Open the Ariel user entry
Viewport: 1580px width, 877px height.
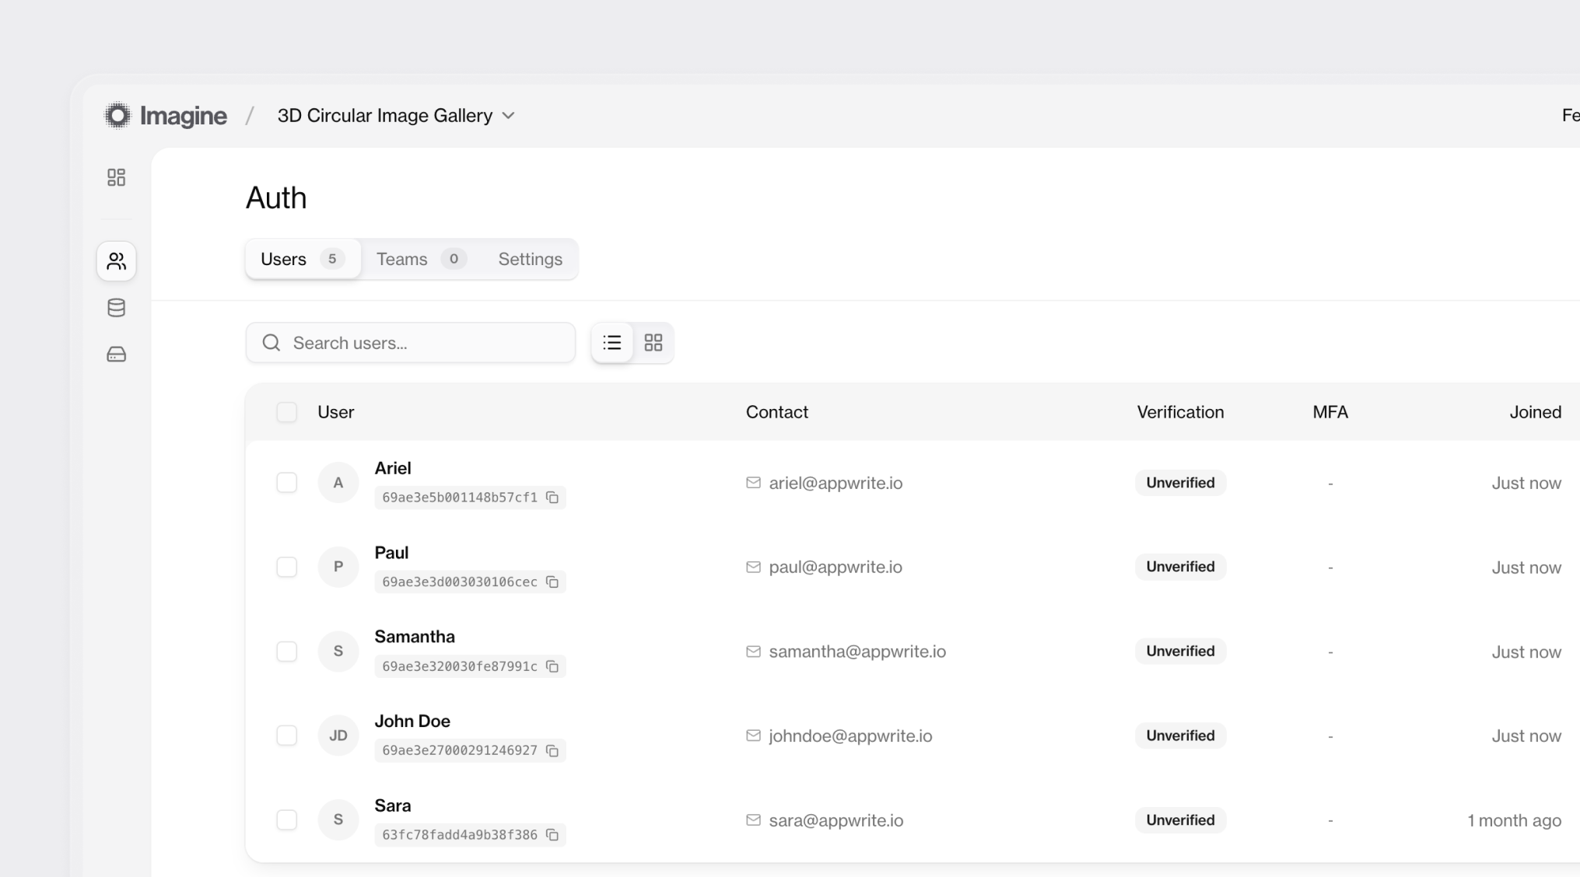tap(393, 468)
